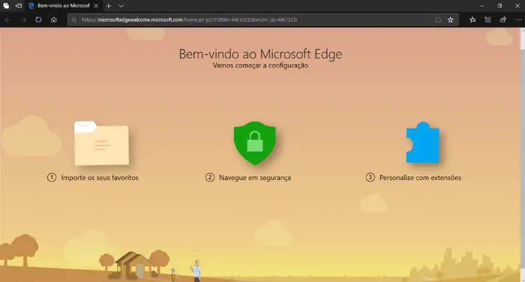Close the Bem-vindo ao Microsoft tab
The width and height of the screenshot is (525, 282).
point(96,6)
